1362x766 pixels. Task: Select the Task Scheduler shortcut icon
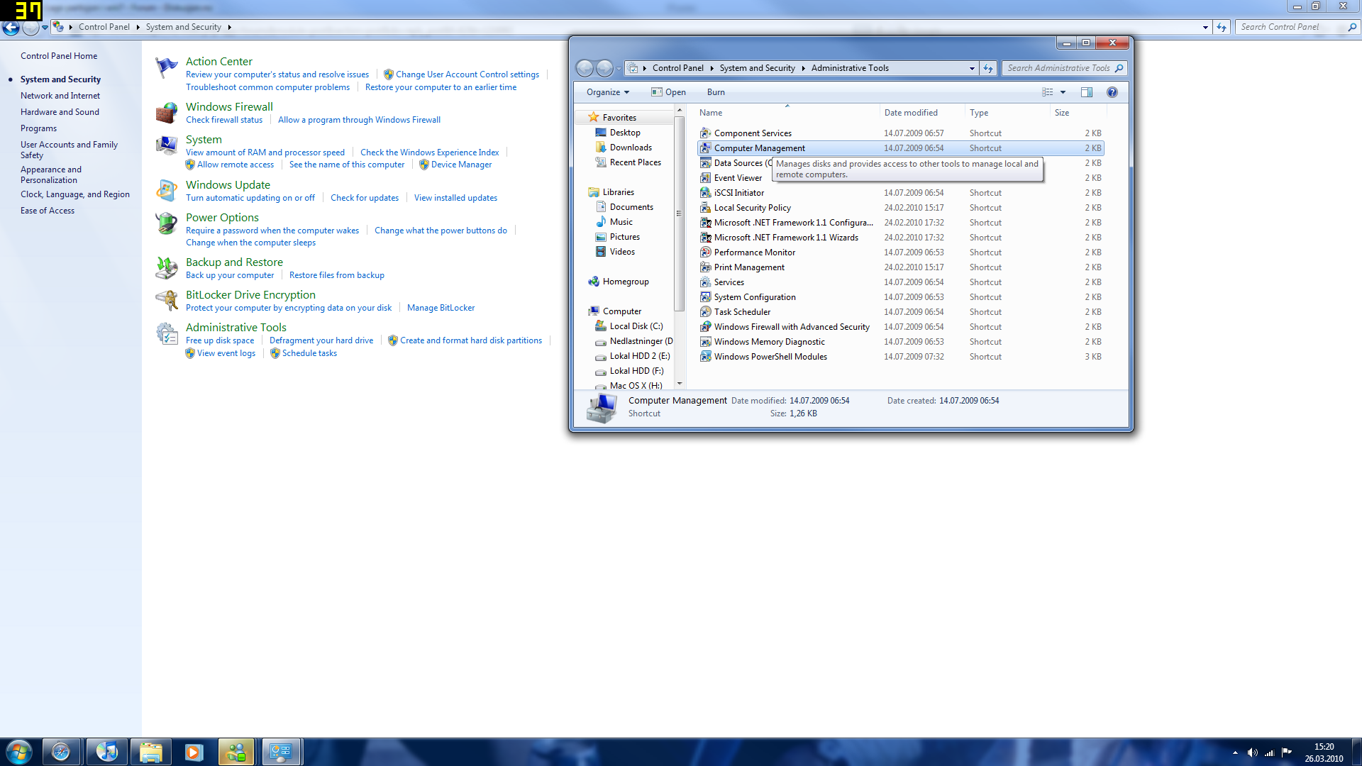[x=705, y=312]
